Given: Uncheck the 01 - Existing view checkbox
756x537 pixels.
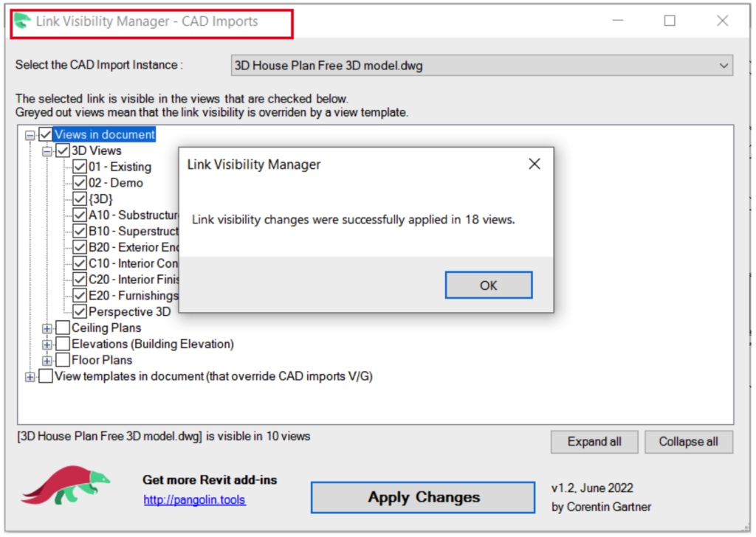Looking at the screenshot, I should click(80, 167).
